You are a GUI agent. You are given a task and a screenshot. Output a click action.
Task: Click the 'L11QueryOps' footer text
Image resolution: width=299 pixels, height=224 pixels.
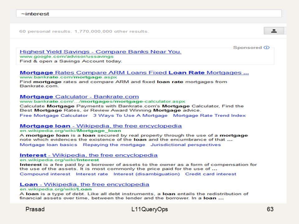click(x=149, y=209)
